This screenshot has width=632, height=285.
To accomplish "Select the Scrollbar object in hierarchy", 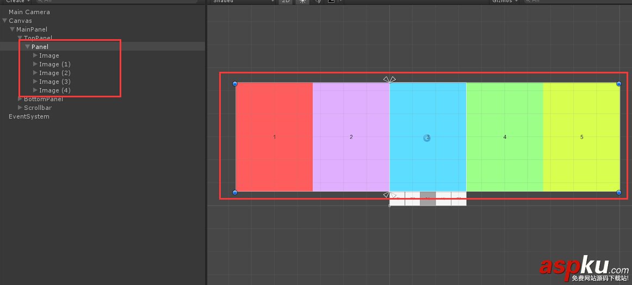I will click(x=38, y=108).
